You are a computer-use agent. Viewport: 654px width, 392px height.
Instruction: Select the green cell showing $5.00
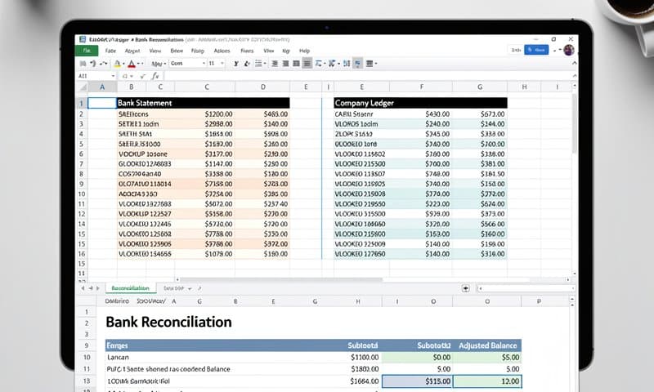(x=487, y=358)
